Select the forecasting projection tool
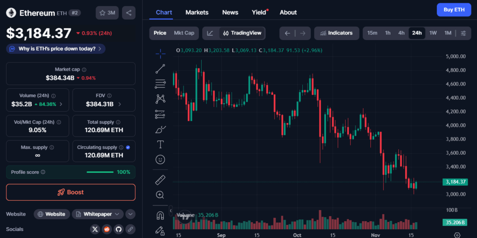 (x=160, y=114)
